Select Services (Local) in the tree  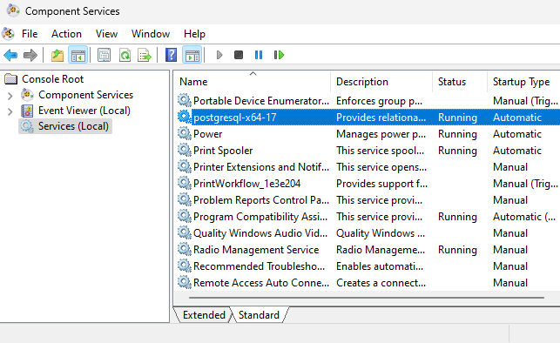point(73,126)
